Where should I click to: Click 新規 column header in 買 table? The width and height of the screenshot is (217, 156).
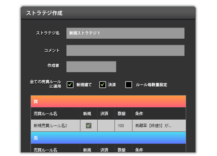click(x=88, y=114)
